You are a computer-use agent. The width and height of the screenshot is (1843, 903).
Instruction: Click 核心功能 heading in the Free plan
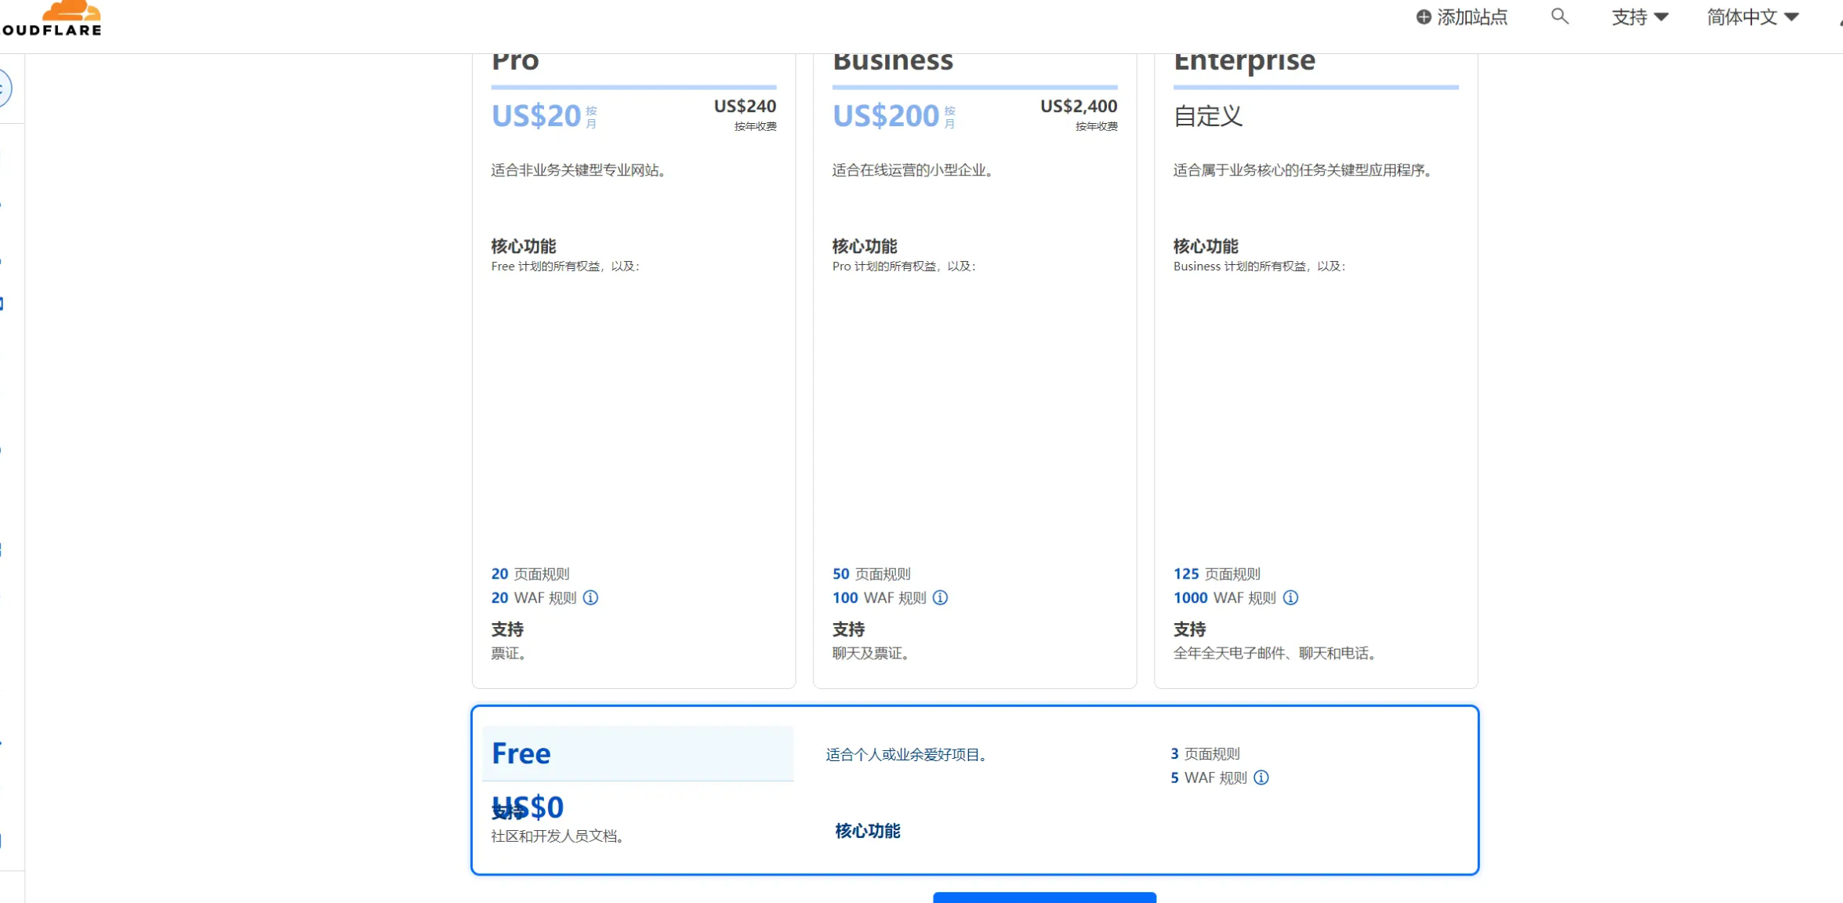(867, 831)
